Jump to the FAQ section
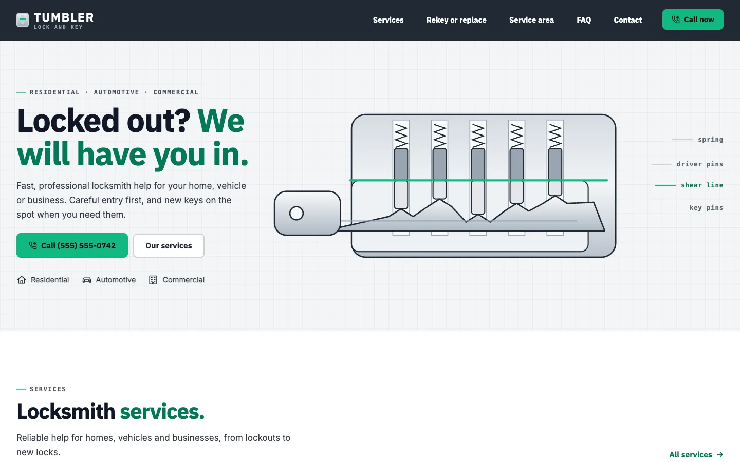 coord(584,20)
